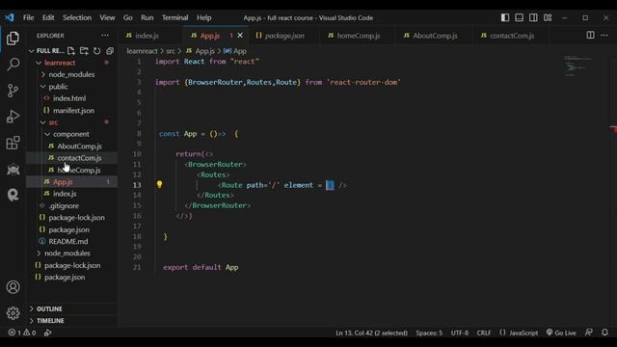Click CRLF end of line selector
This screenshot has height=347, width=617.
pos(484,333)
